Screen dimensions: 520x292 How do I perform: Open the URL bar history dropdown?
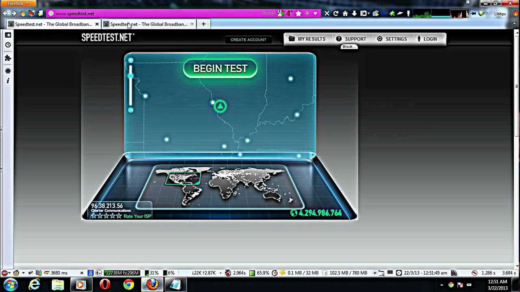(x=315, y=13)
